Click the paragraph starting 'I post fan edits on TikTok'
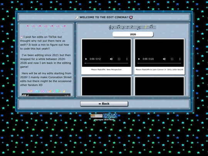Image resolution: width=208 pixels, height=156 pixels. tap(45, 43)
